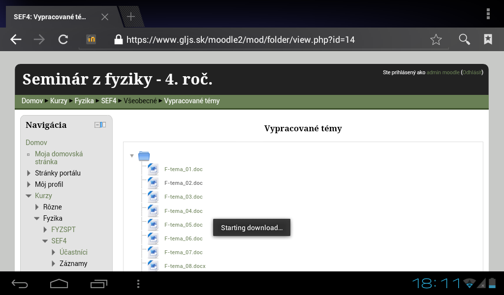Screen dimensions: 504x295
Task: Open F-tema_07.doc link
Action: click(x=183, y=252)
